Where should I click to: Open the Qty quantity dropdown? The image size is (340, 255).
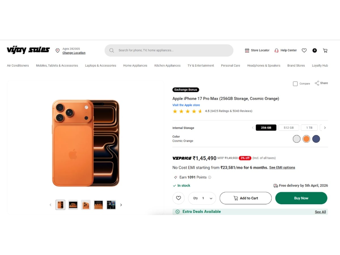202,198
